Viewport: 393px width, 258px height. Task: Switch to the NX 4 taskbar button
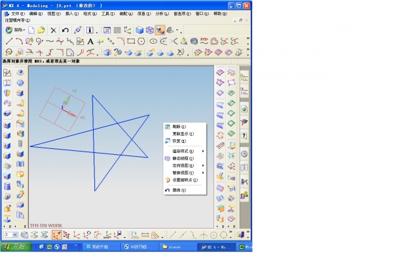click(x=217, y=247)
